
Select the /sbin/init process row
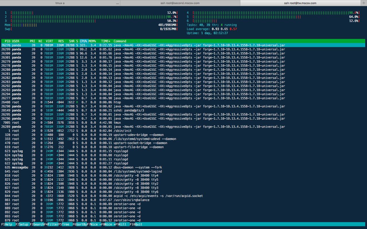[x=183, y=131]
